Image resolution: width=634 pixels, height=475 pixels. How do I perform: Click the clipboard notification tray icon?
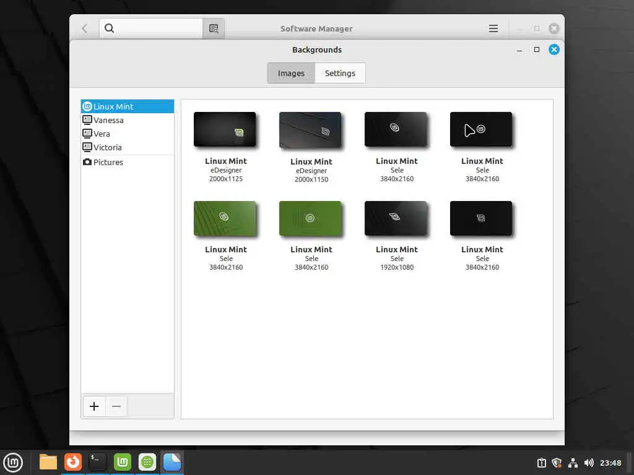click(541, 463)
